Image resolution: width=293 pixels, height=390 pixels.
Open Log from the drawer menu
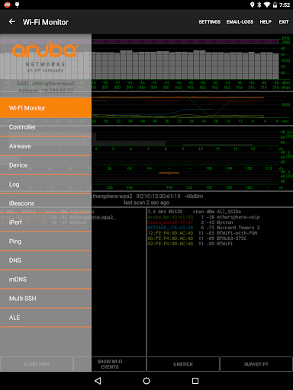click(x=46, y=184)
